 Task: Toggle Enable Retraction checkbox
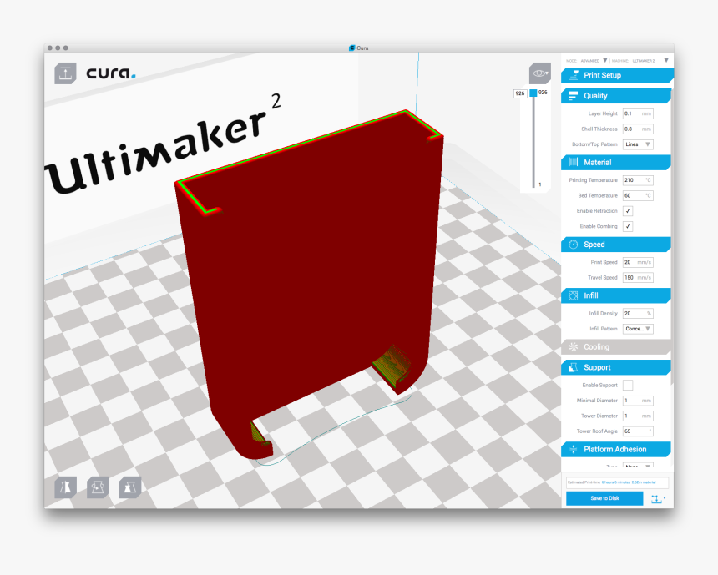[x=628, y=211]
